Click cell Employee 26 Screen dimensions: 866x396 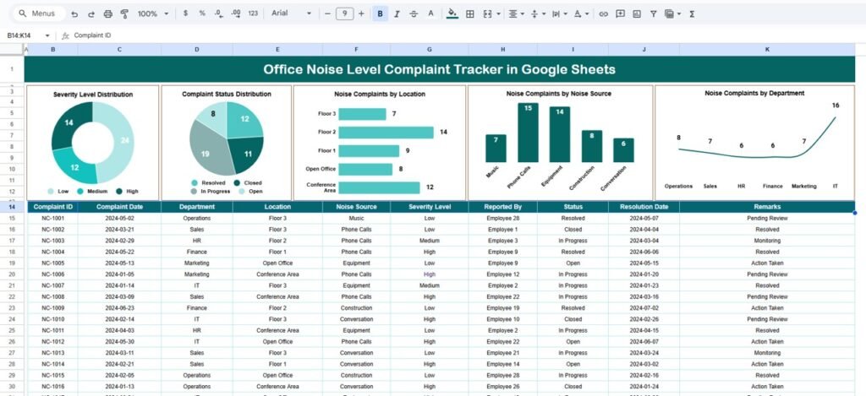pos(502,387)
